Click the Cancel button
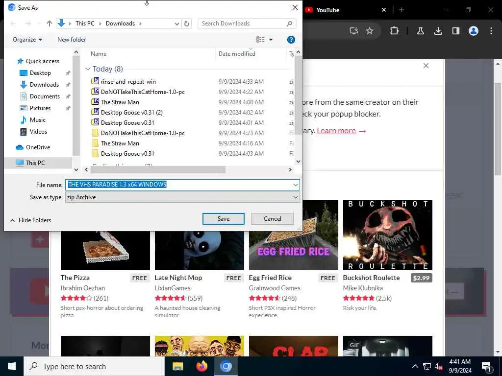The image size is (502, 376). [x=273, y=219]
